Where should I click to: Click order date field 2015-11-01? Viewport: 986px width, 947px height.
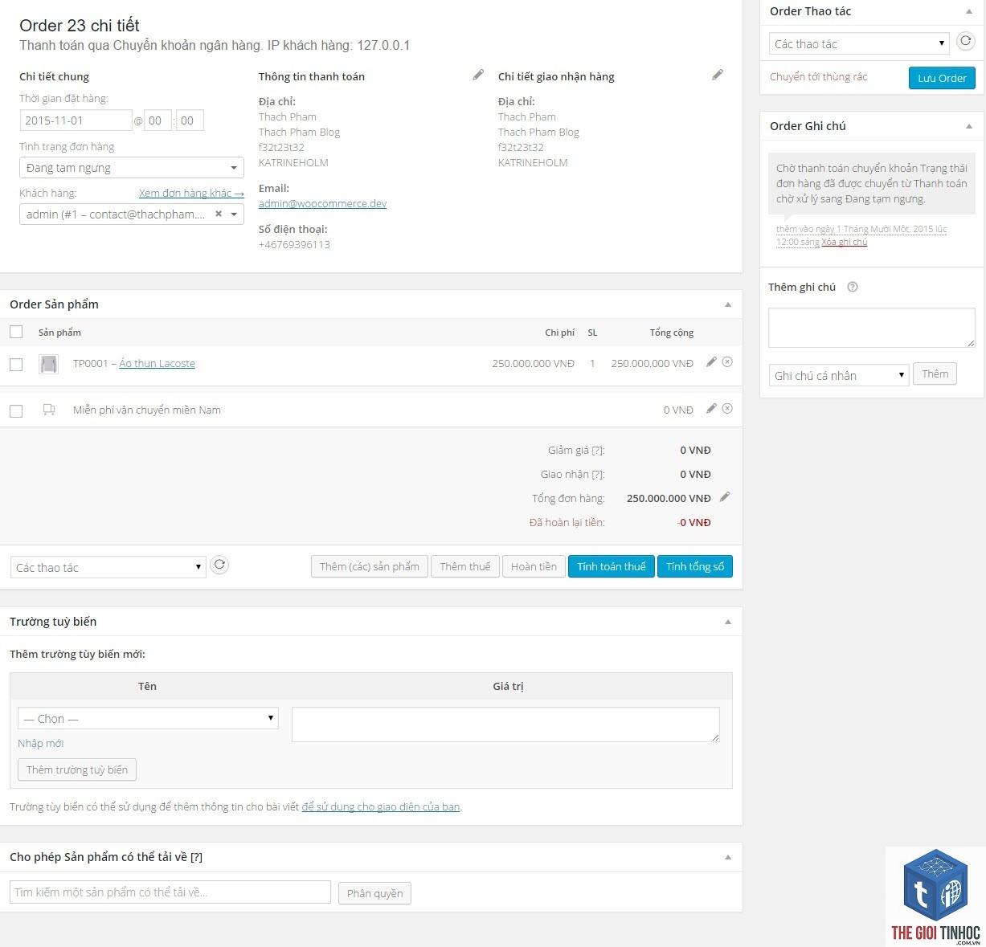(x=76, y=120)
